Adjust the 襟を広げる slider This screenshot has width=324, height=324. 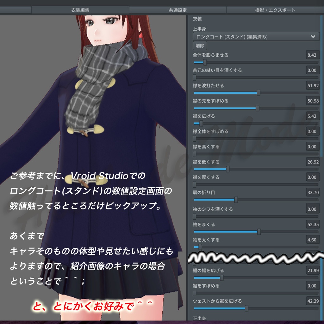point(201,123)
